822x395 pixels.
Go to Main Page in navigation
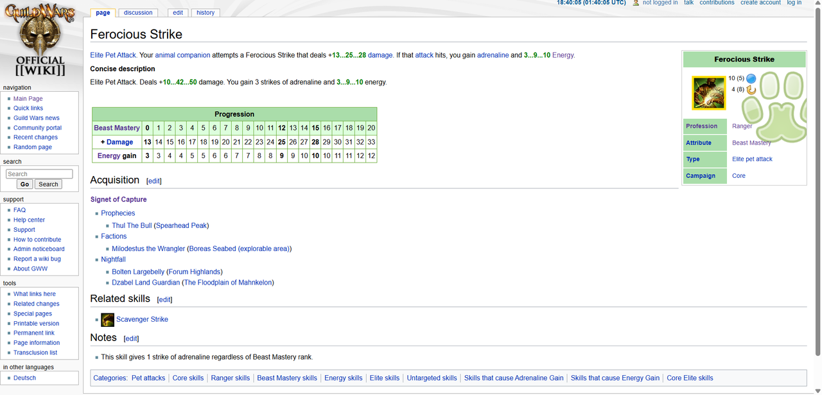click(x=28, y=99)
